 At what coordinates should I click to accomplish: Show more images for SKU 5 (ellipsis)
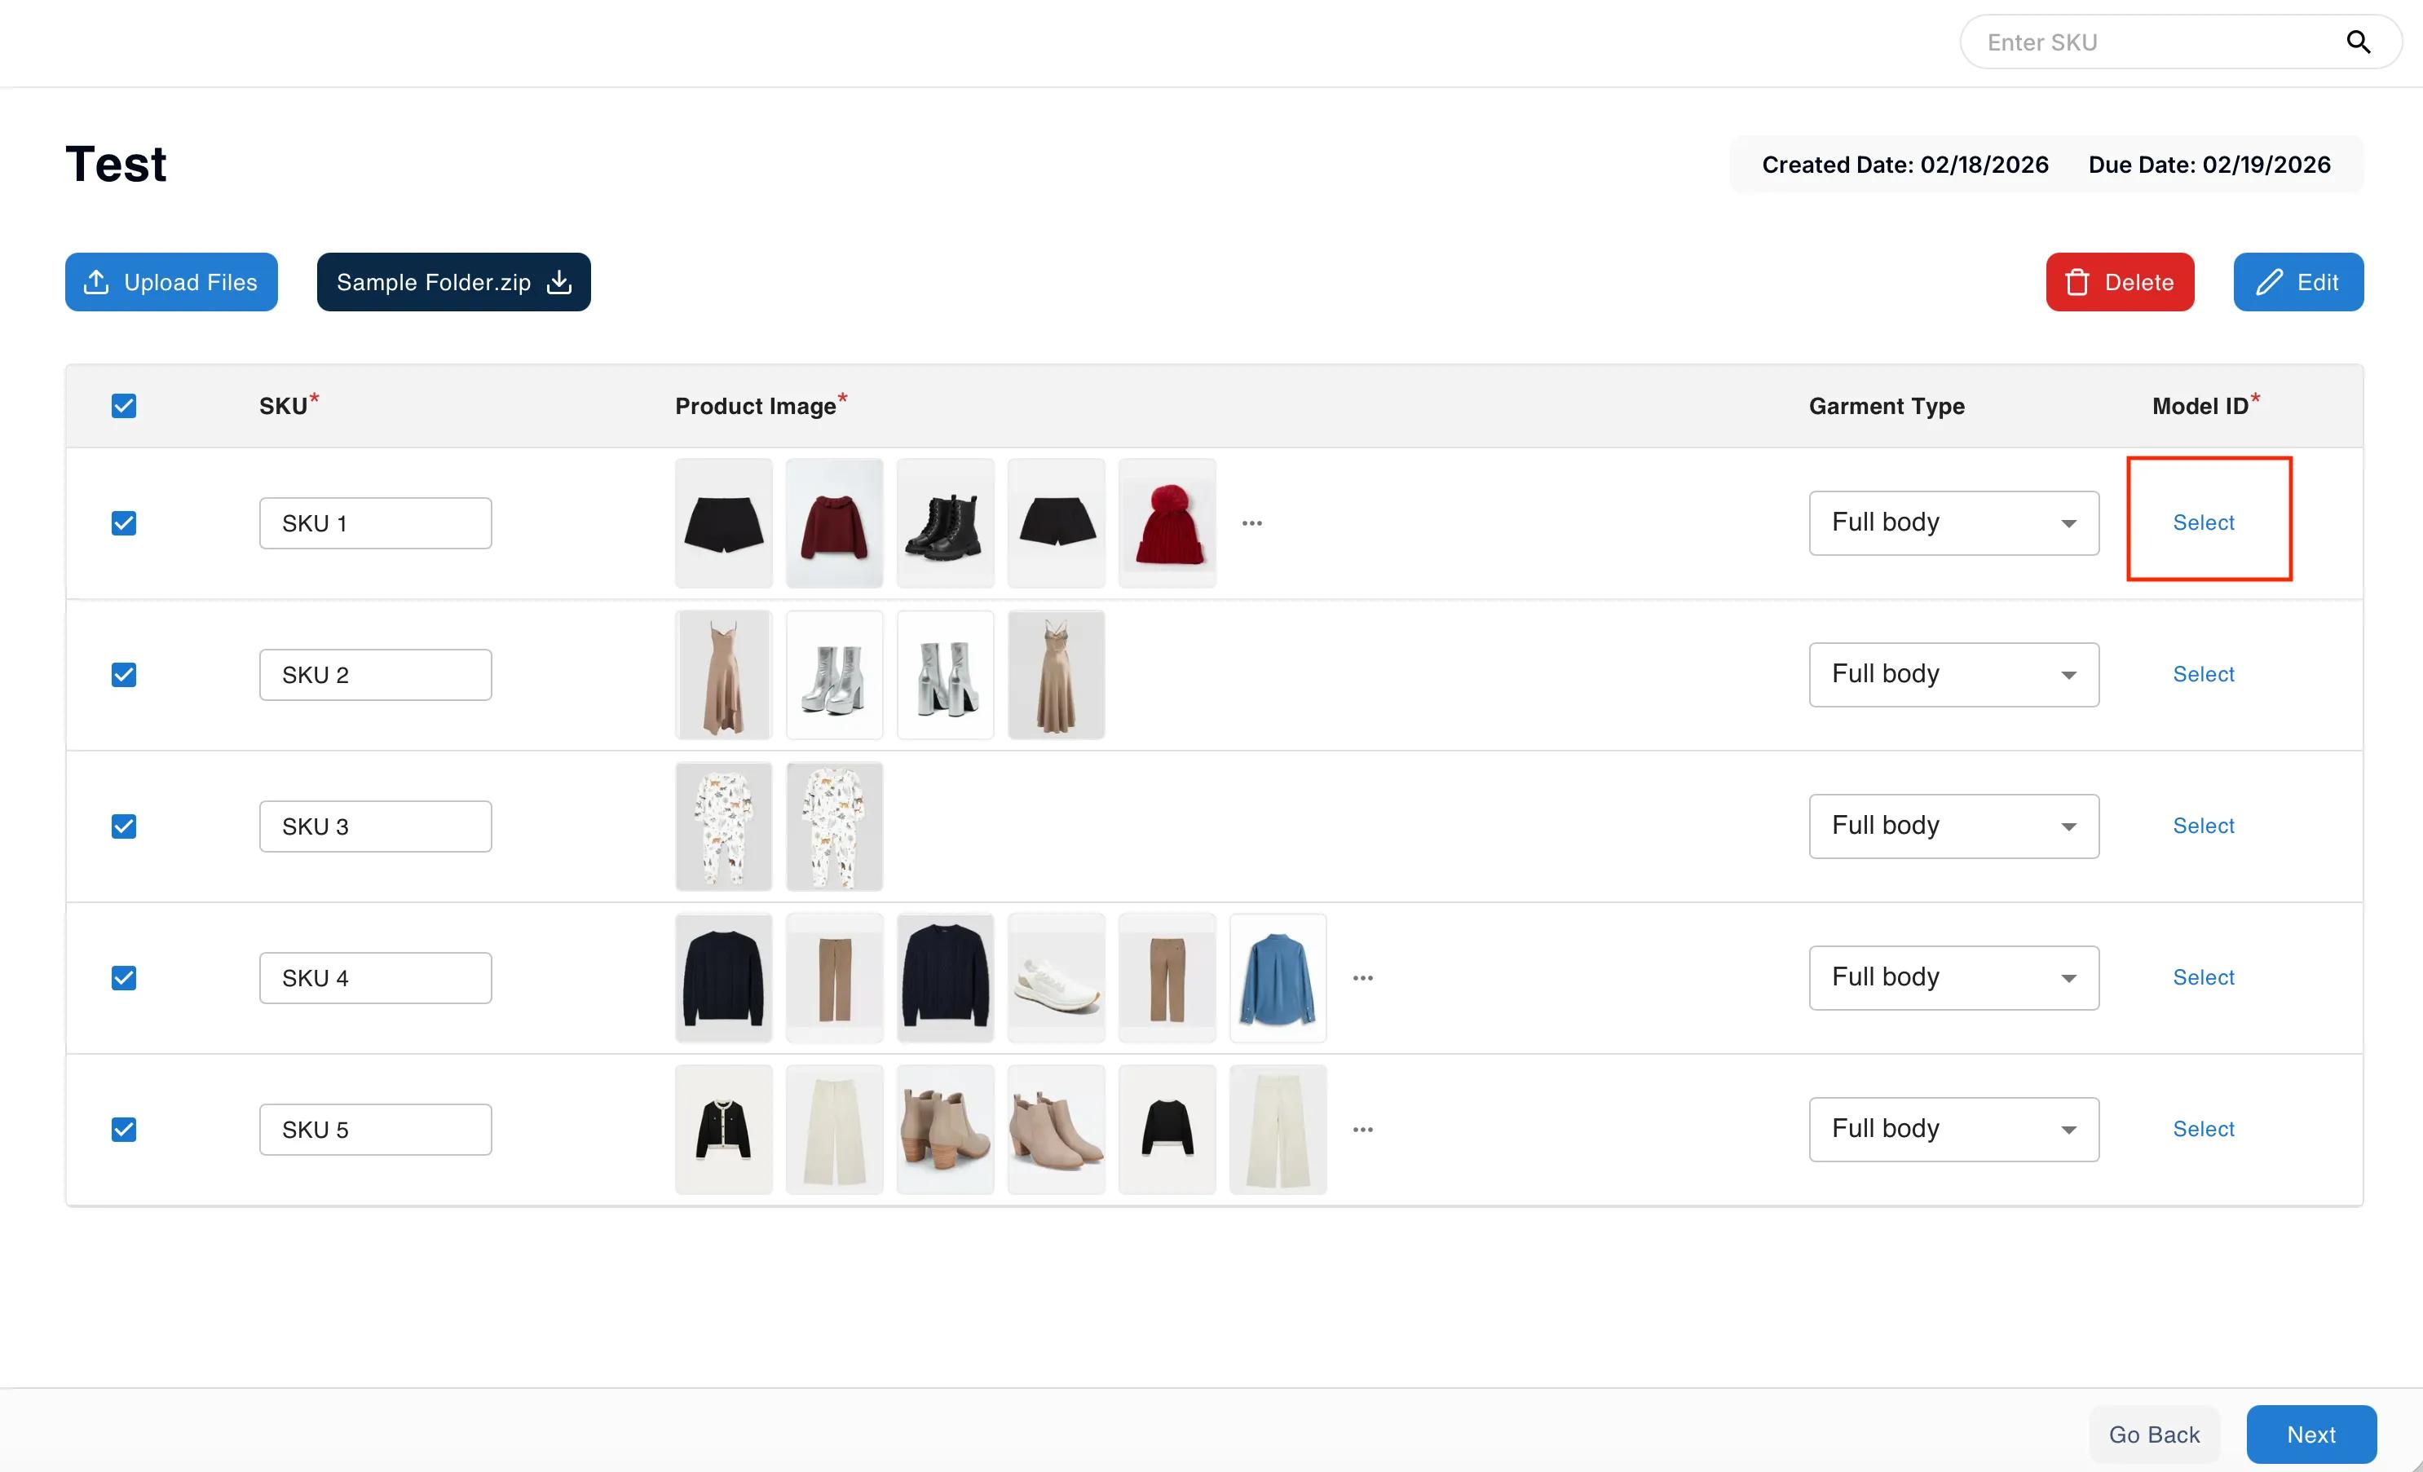click(1362, 1129)
